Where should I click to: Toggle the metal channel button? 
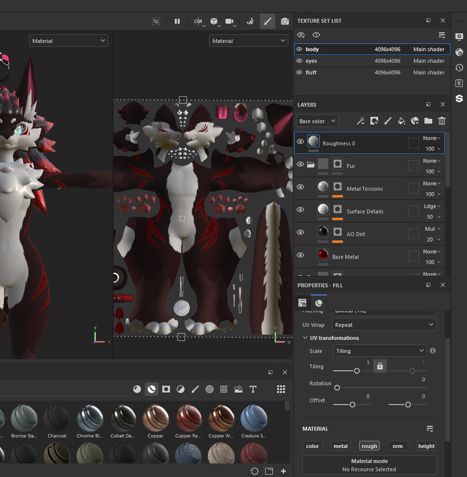pyautogui.click(x=340, y=446)
